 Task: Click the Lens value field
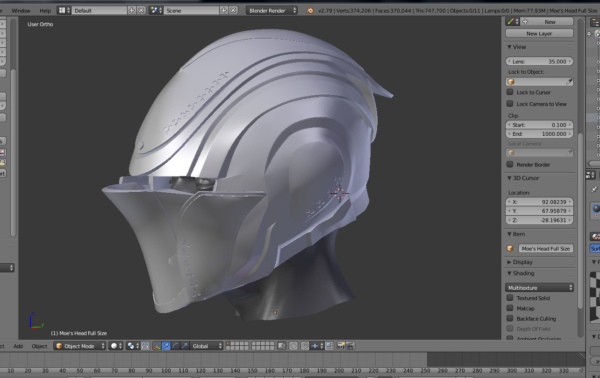click(x=539, y=62)
